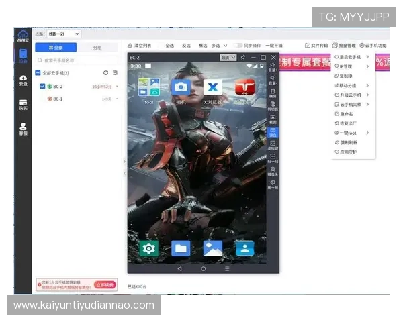The image size is (403, 322).
Task: Open the 超清 quality dropdown
Action: (228, 58)
